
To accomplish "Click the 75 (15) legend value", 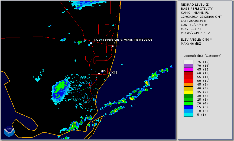I will point(203,62).
